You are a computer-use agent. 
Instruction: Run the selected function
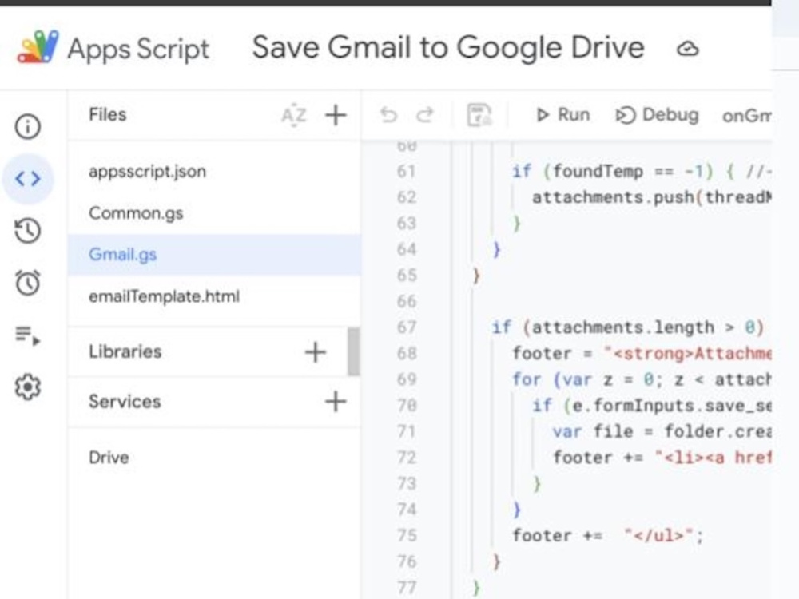562,115
